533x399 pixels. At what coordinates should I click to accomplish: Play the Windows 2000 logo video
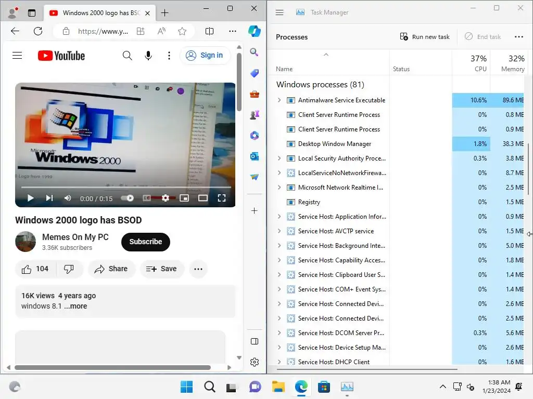coord(30,198)
